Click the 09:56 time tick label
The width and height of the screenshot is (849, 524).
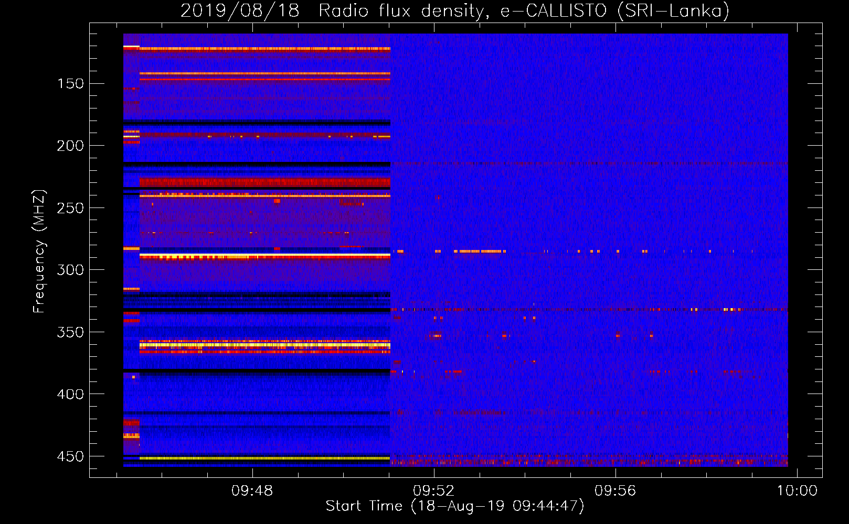click(x=615, y=490)
